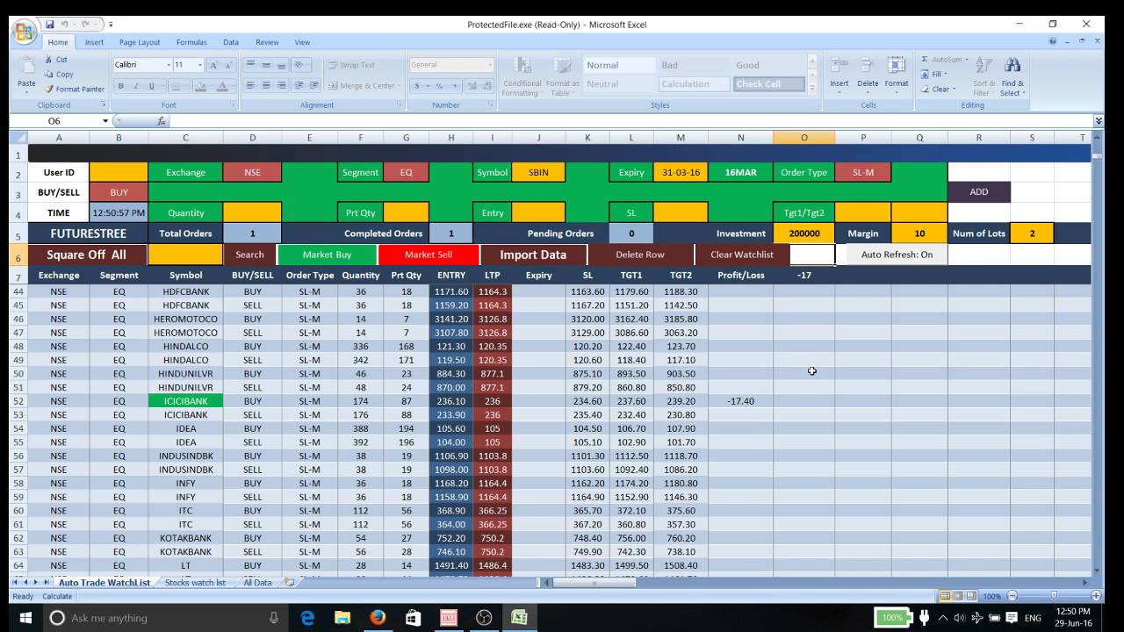The height and width of the screenshot is (632, 1124).
Task: Open the font name dropdown
Action: (168, 65)
